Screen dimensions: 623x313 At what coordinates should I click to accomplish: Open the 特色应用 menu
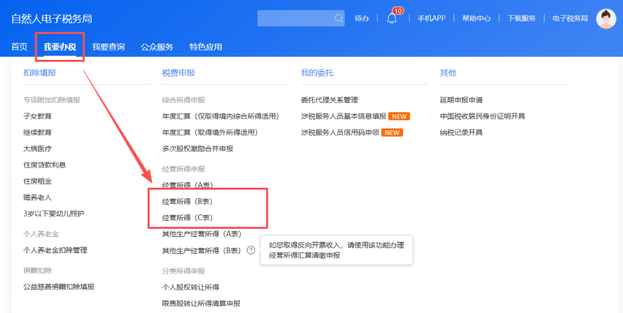coord(206,47)
